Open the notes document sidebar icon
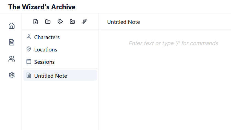 point(11,42)
